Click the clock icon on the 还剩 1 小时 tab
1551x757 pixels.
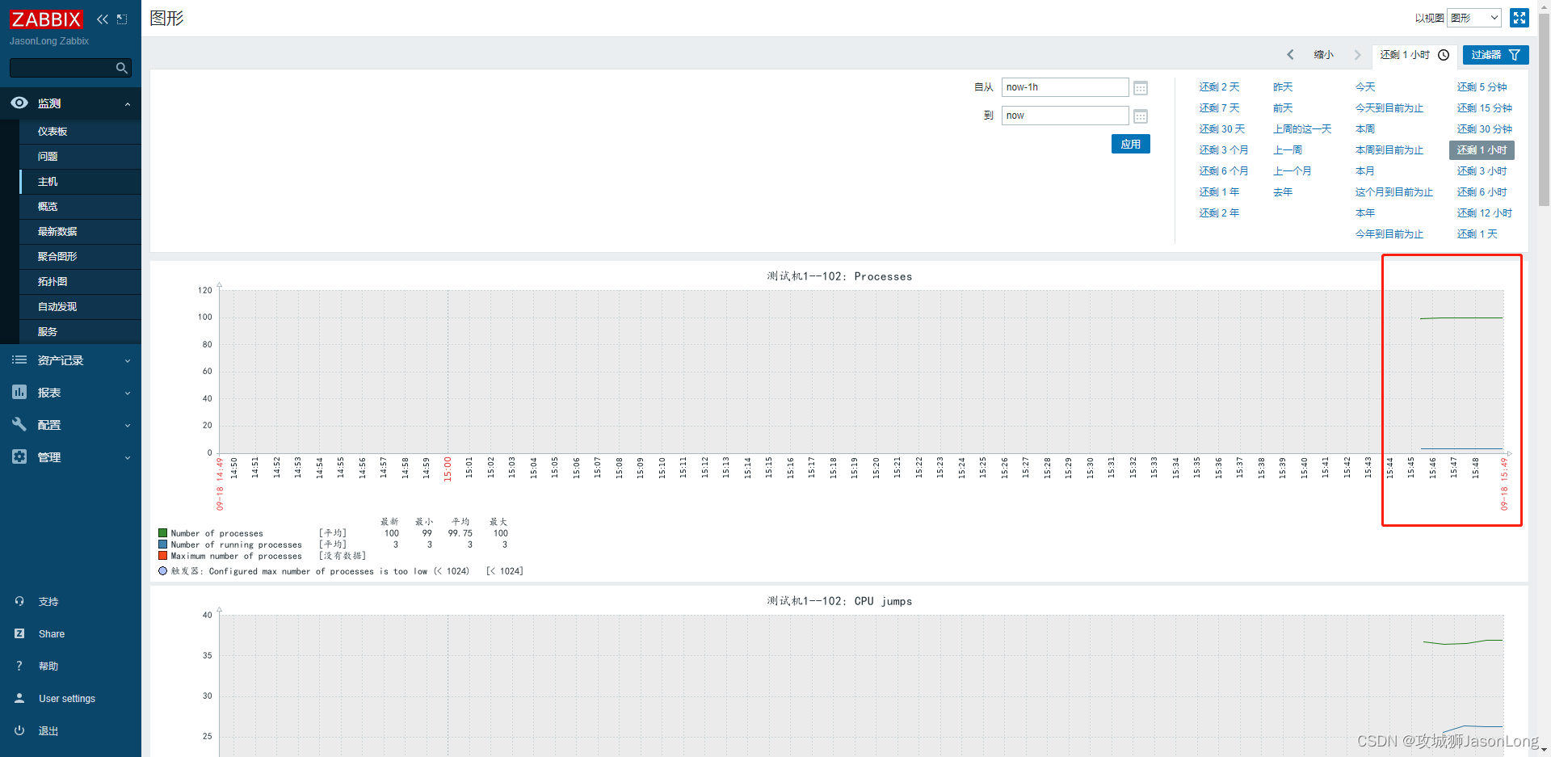click(1444, 55)
